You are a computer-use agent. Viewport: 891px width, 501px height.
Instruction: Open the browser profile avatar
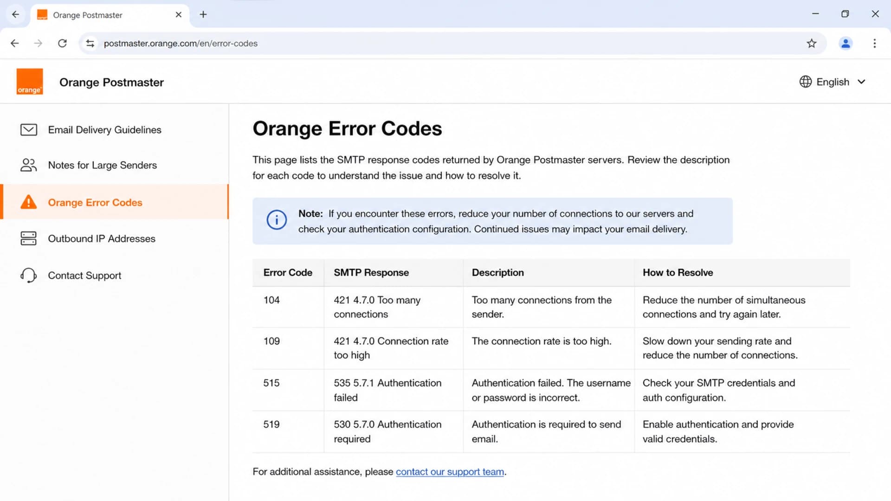pyautogui.click(x=846, y=43)
